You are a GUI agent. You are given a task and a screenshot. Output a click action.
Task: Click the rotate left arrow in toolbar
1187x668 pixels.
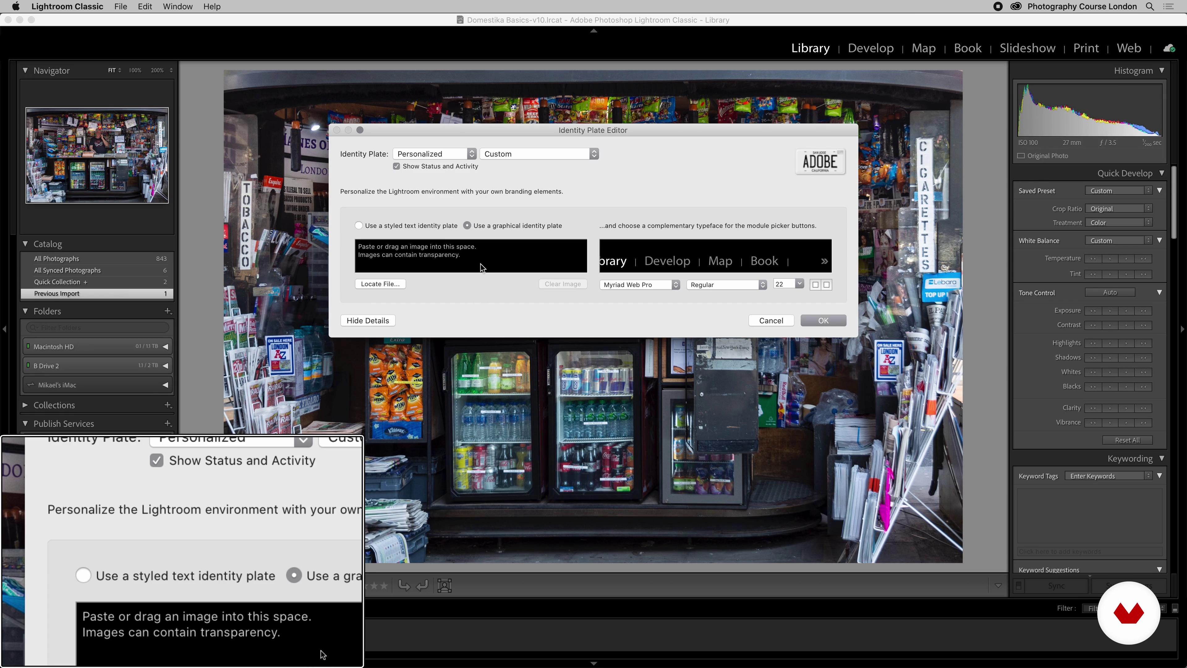point(404,585)
